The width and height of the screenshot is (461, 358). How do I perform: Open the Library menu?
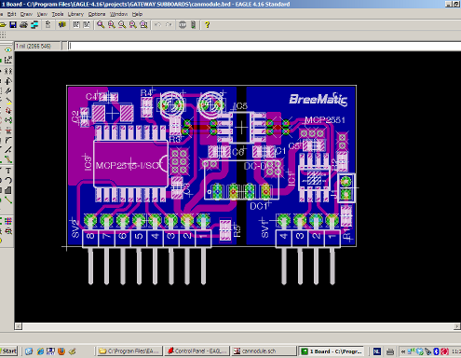pyautogui.click(x=75, y=14)
